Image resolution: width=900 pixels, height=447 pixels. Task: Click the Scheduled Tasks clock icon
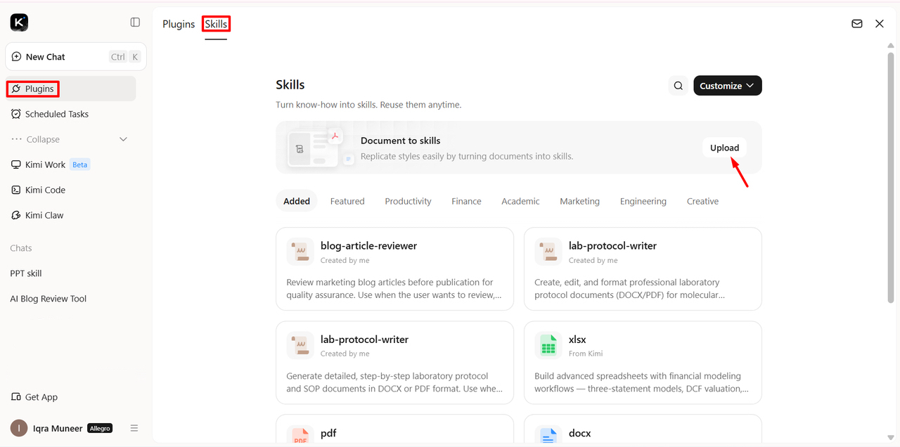(x=16, y=114)
